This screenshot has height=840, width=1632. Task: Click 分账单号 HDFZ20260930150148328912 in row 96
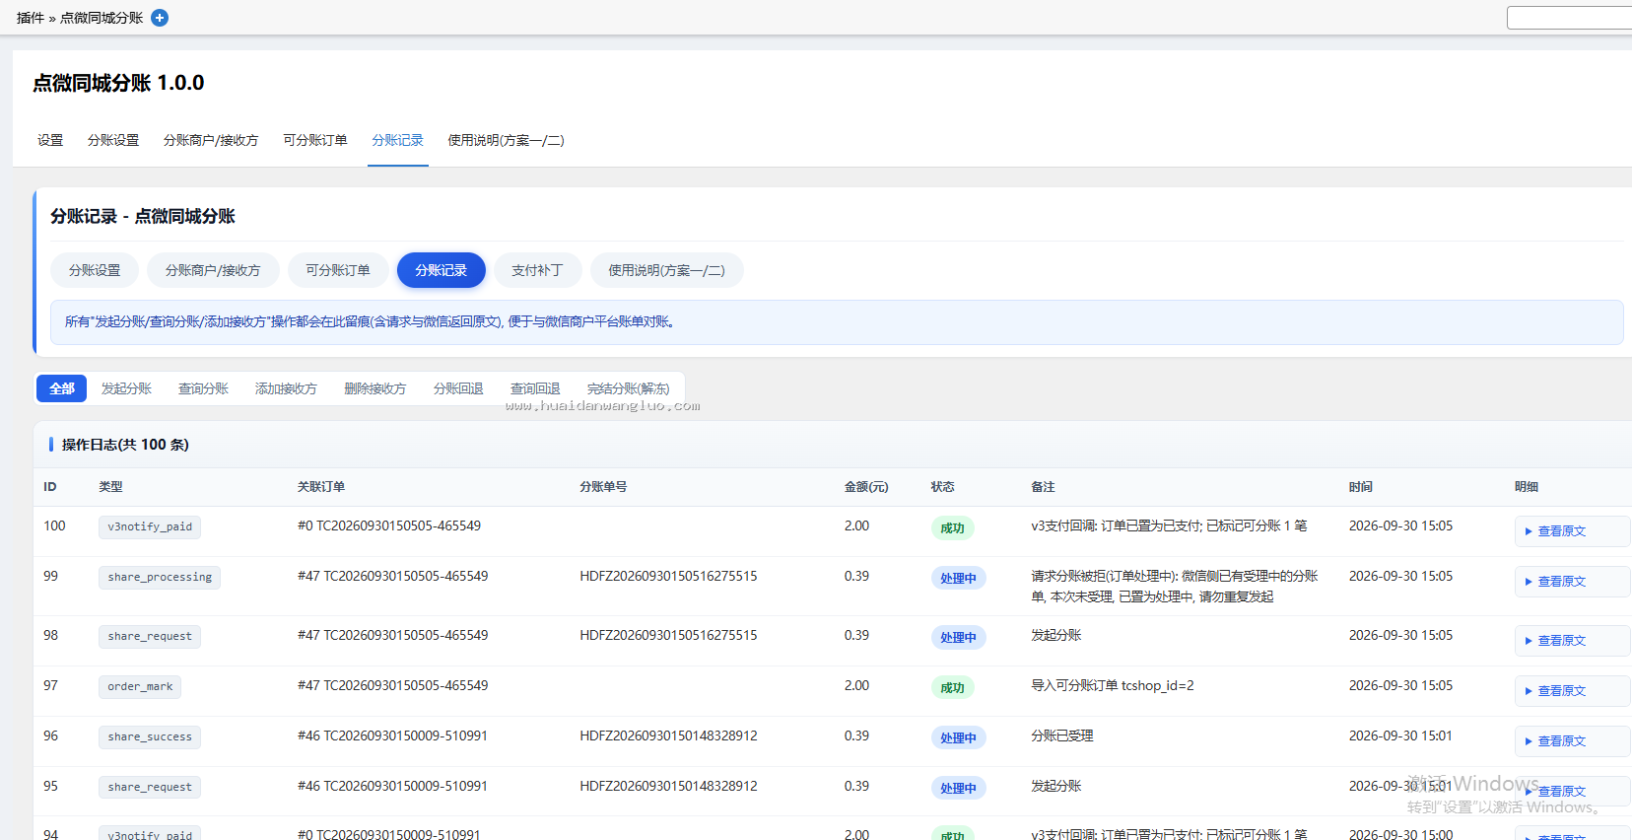tap(668, 736)
